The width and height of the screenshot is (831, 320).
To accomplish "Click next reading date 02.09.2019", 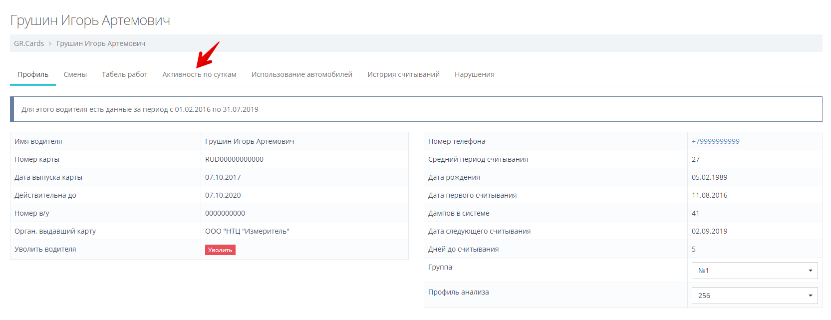I will tap(709, 231).
